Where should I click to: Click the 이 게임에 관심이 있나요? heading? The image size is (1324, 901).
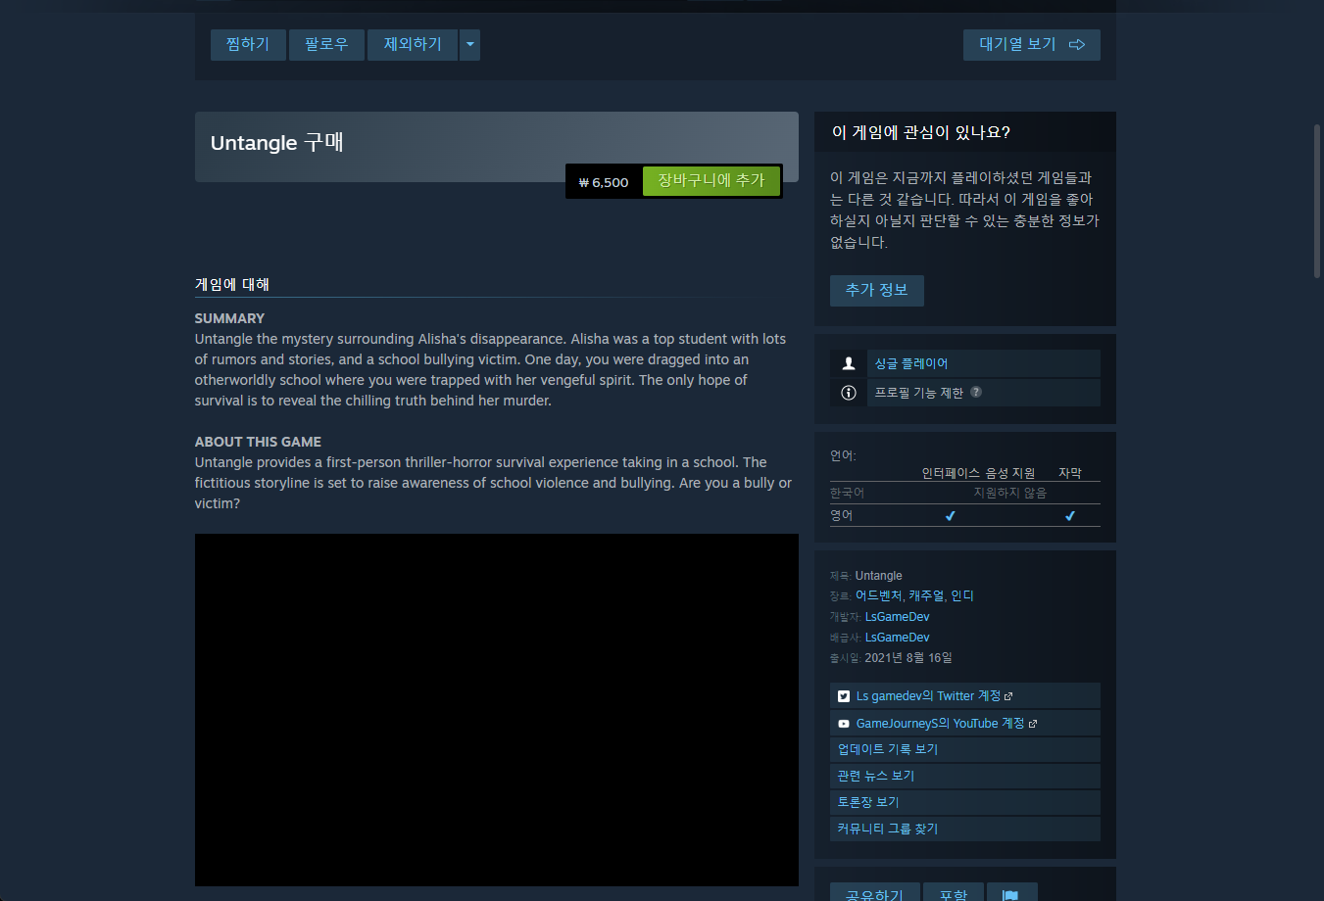tap(921, 132)
